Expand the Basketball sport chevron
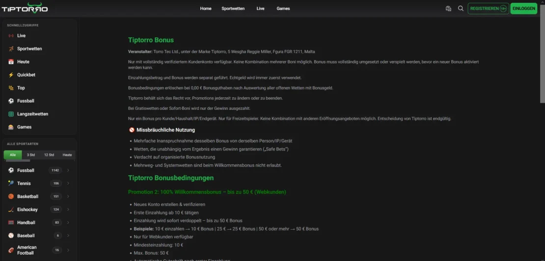 click(68, 196)
